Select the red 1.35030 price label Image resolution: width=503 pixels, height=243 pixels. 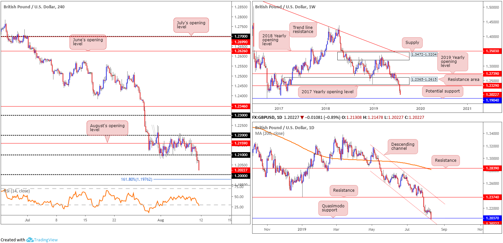click(492, 51)
